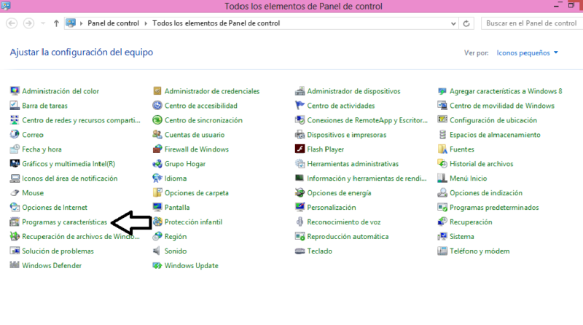The image size is (583, 325).
Task: Open Centro de redes y recursos compartidos
Action: [81, 120]
